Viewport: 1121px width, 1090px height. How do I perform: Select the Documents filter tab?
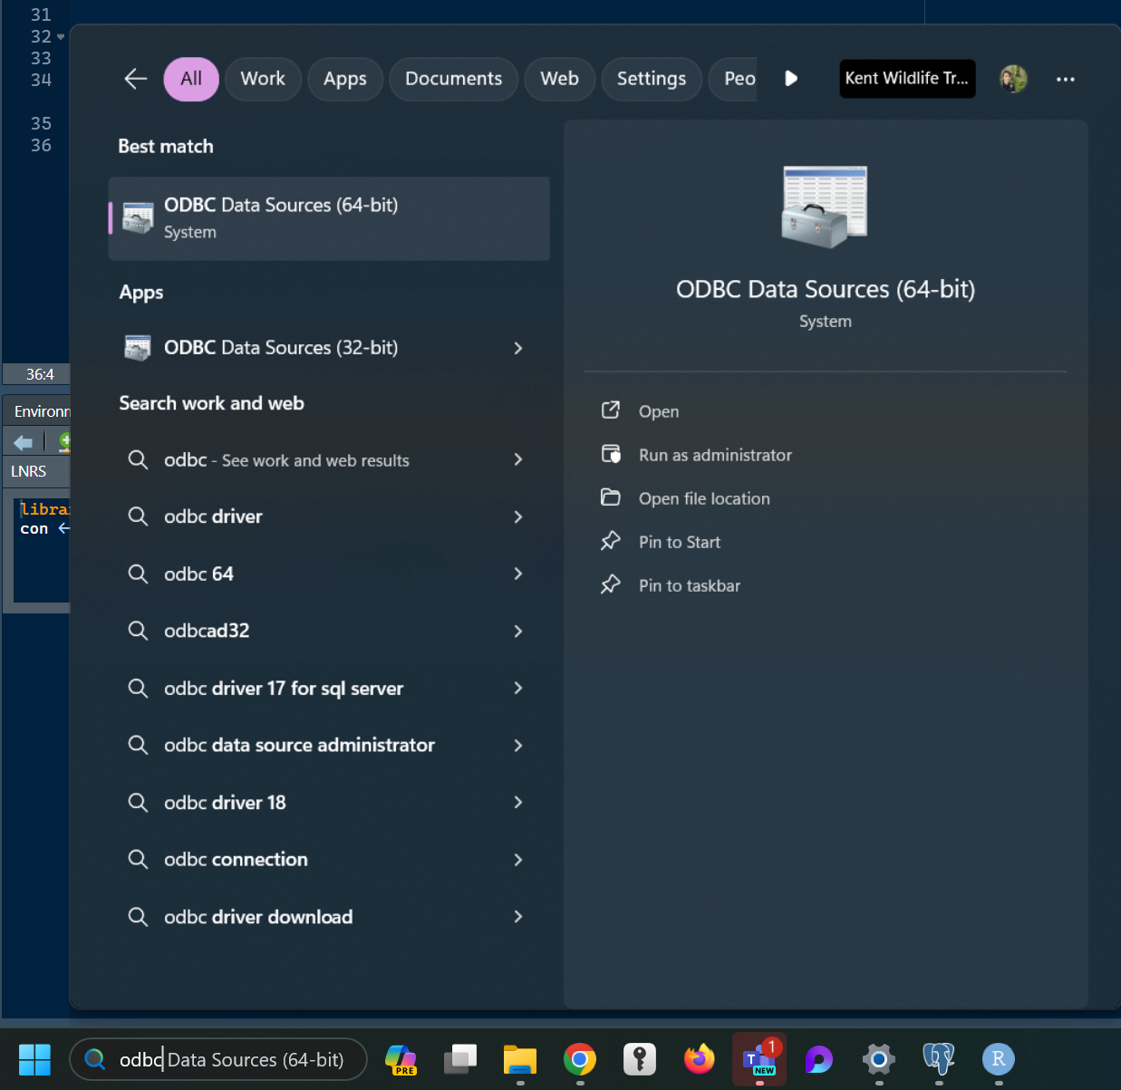[453, 79]
